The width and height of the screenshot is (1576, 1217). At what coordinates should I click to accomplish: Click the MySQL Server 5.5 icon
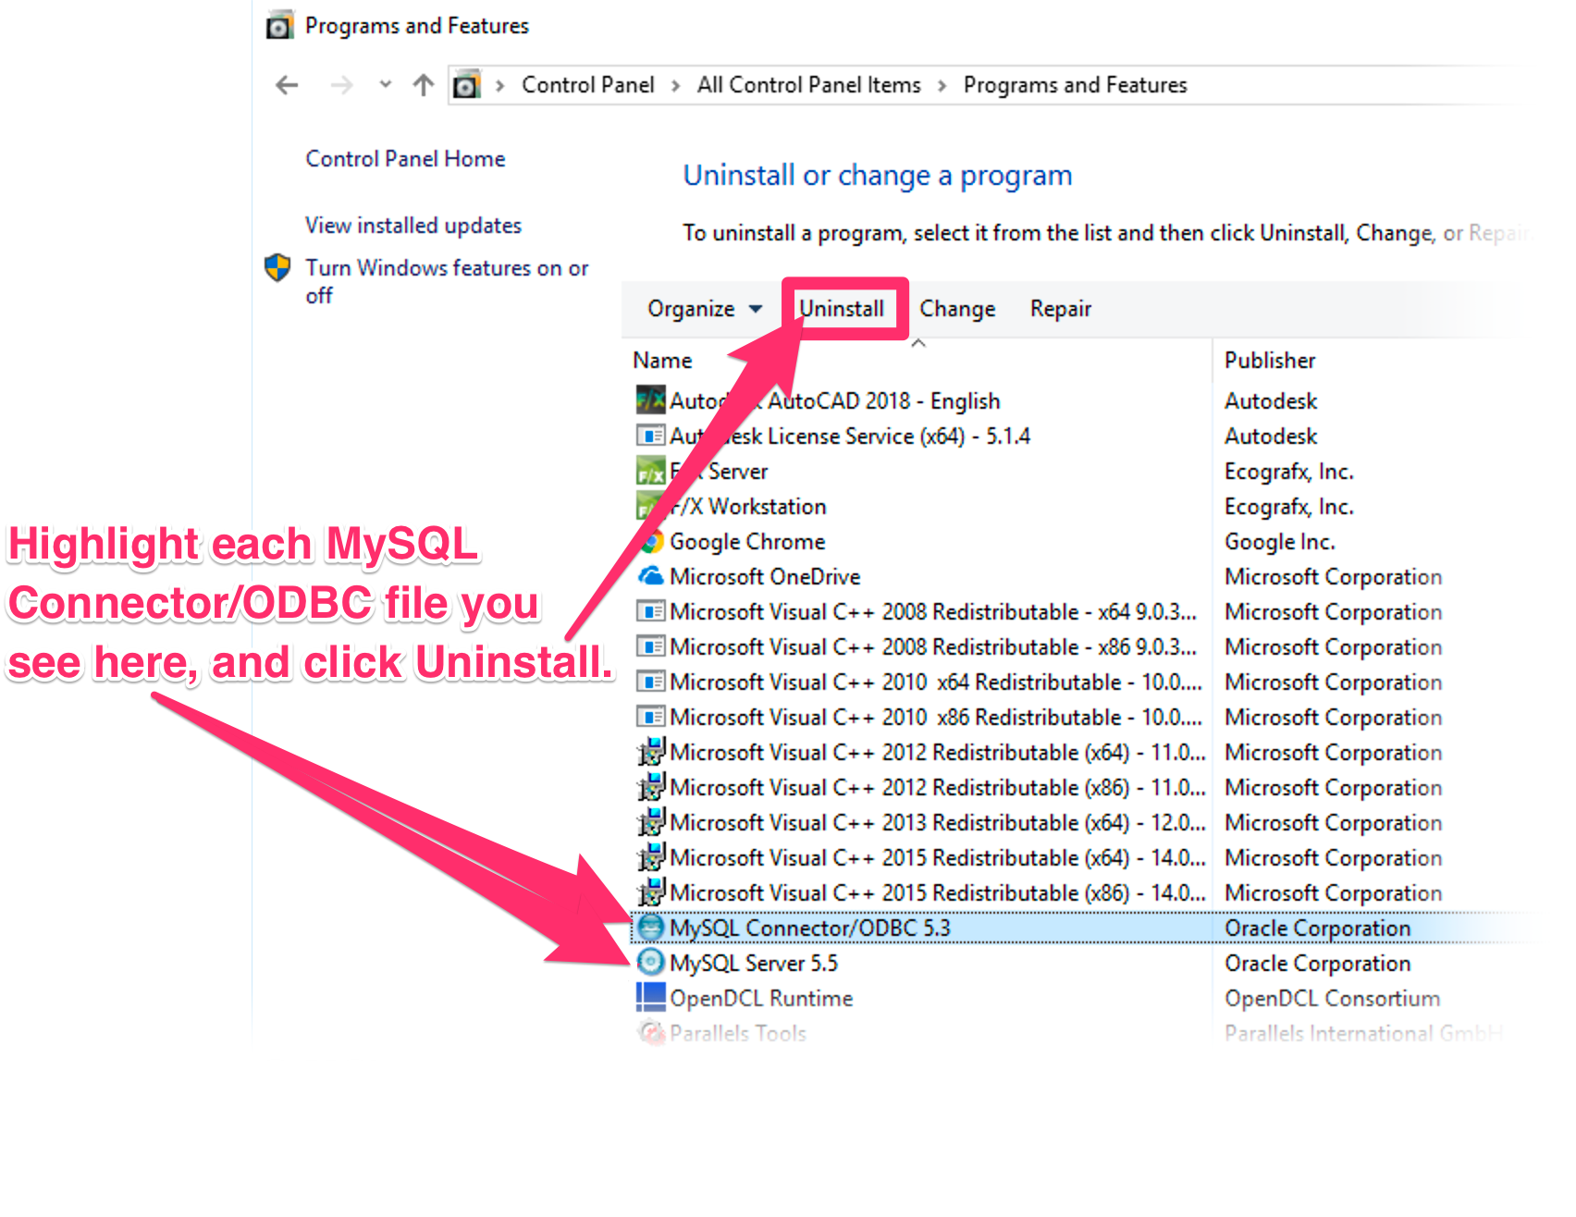click(x=652, y=963)
